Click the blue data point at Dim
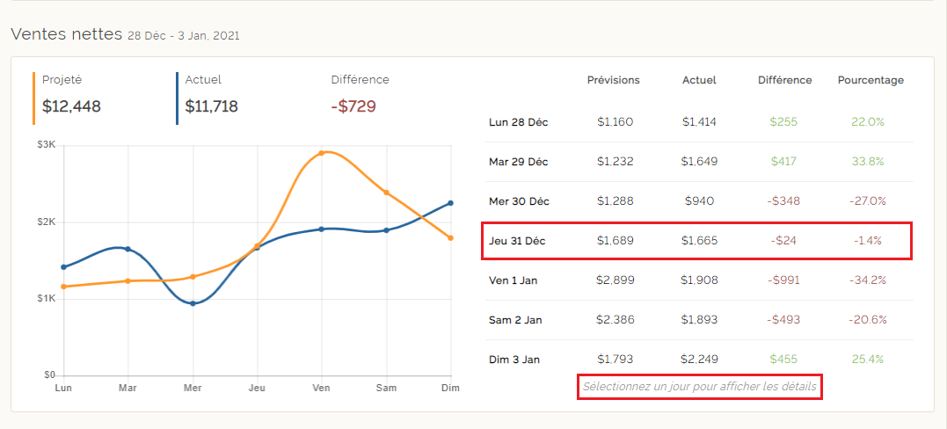The height and width of the screenshot is (429, 947). point(451,203)
